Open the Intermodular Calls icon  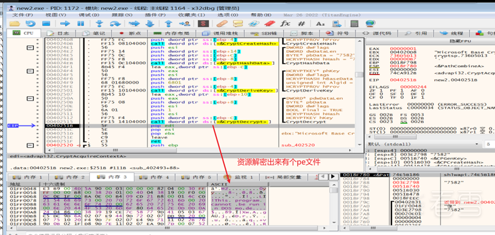[x=337, y=23]
